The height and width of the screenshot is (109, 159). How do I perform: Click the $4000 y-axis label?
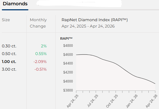pos(68,81)
